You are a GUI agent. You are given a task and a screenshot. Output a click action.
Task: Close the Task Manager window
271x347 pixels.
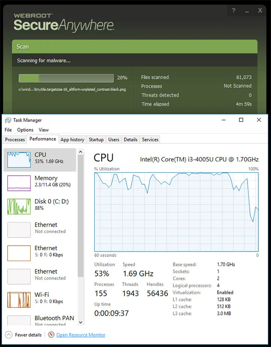[259, 120]
